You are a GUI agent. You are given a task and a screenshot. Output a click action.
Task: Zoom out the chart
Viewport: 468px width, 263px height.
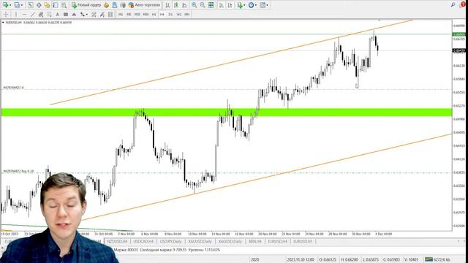203,5
